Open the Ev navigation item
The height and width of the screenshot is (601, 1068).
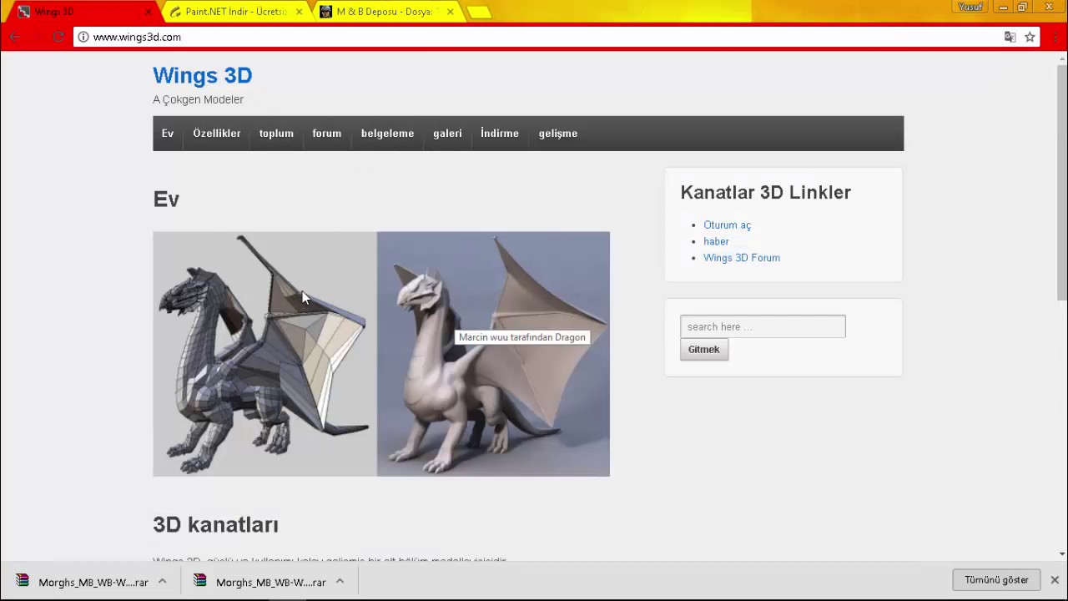168,134
